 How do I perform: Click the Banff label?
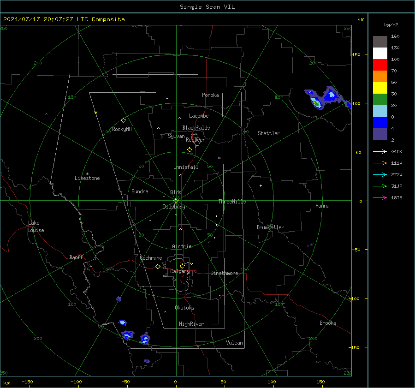76,257
